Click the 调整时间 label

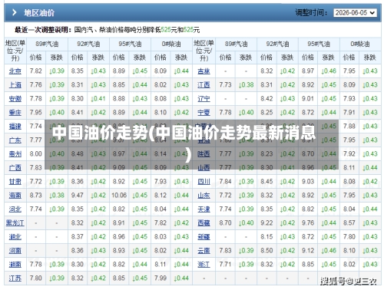click(x=311, y=12)
